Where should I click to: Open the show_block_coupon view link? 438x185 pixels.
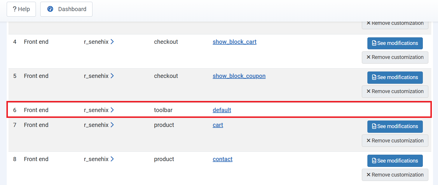(x=239, y=76)
